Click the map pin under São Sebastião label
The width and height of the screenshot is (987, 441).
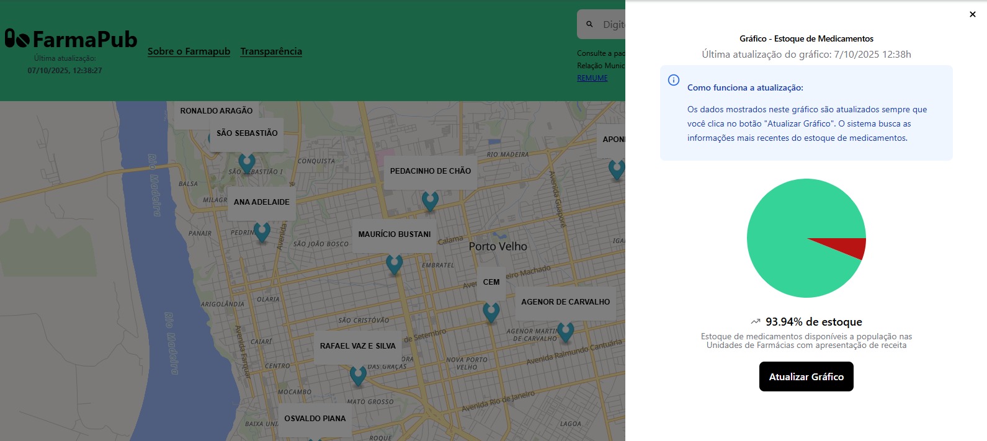pyautogui.click(x=247, y=163)
